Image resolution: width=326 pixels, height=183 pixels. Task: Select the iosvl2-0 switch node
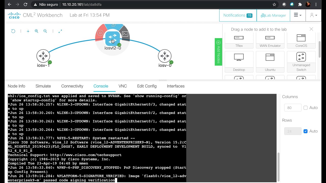(x=113, y=38)
